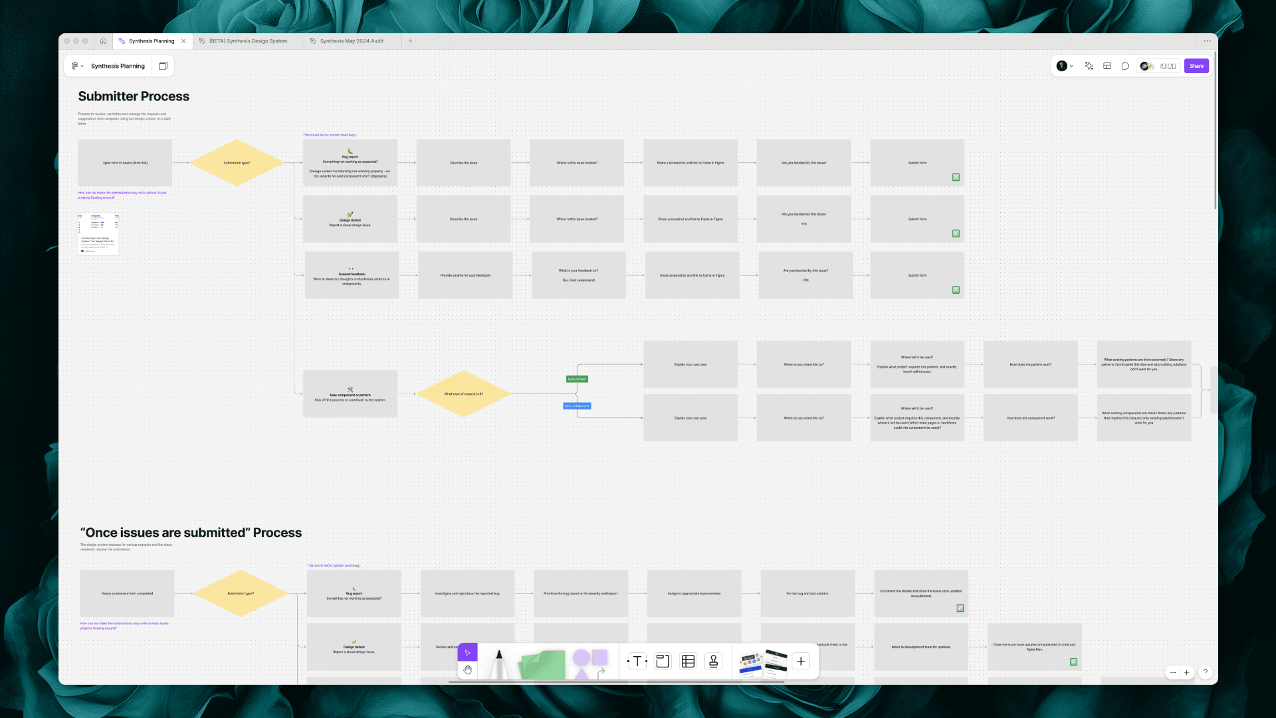Expand the user avatar dropdown

[x=1065, y=66]
